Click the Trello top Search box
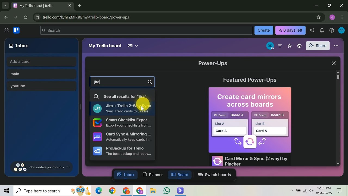 tap(146, 30)
